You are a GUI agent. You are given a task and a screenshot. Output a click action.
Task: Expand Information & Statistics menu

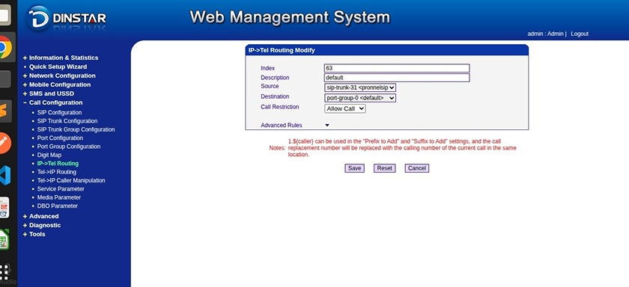(x=64, y=58)
